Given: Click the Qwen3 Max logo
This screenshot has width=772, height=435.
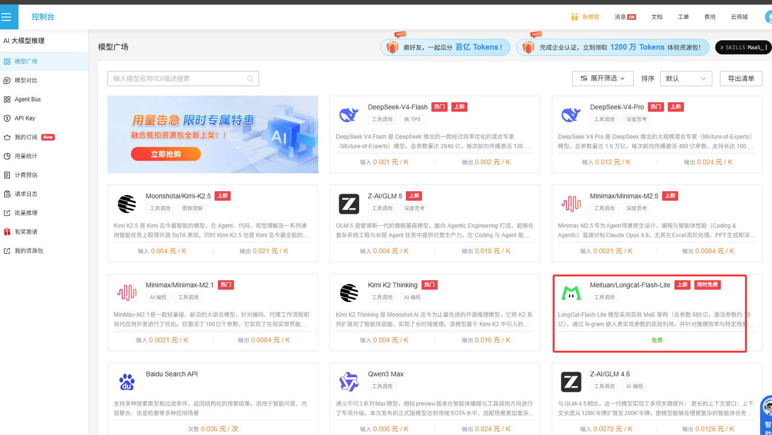Looking at the screenshot, I should point(349,382).
